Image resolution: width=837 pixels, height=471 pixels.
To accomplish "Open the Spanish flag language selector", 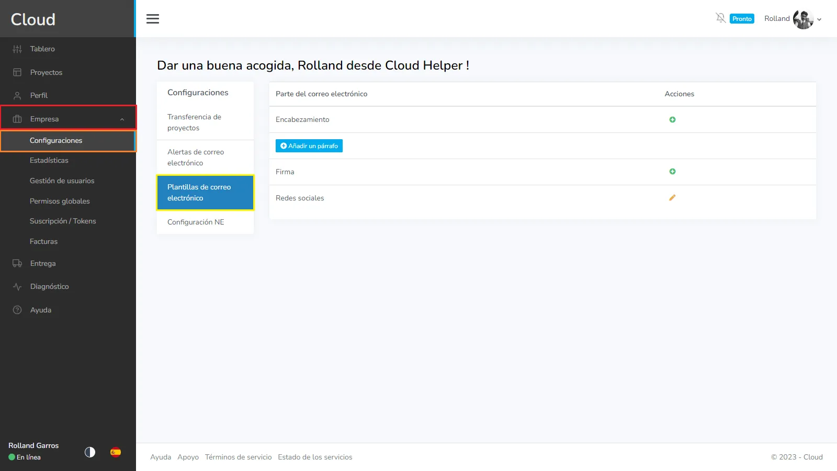I will 116,452.
